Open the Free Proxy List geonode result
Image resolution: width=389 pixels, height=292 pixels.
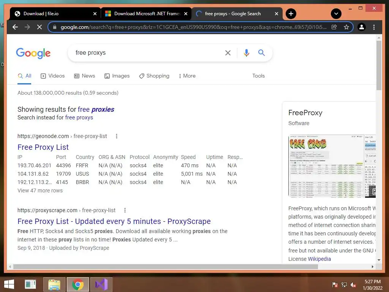tap(43, 147)
